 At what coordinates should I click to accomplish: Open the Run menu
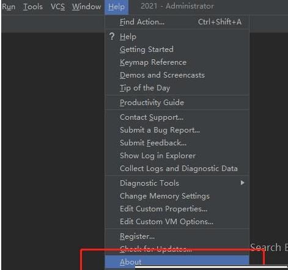(9, 7)
